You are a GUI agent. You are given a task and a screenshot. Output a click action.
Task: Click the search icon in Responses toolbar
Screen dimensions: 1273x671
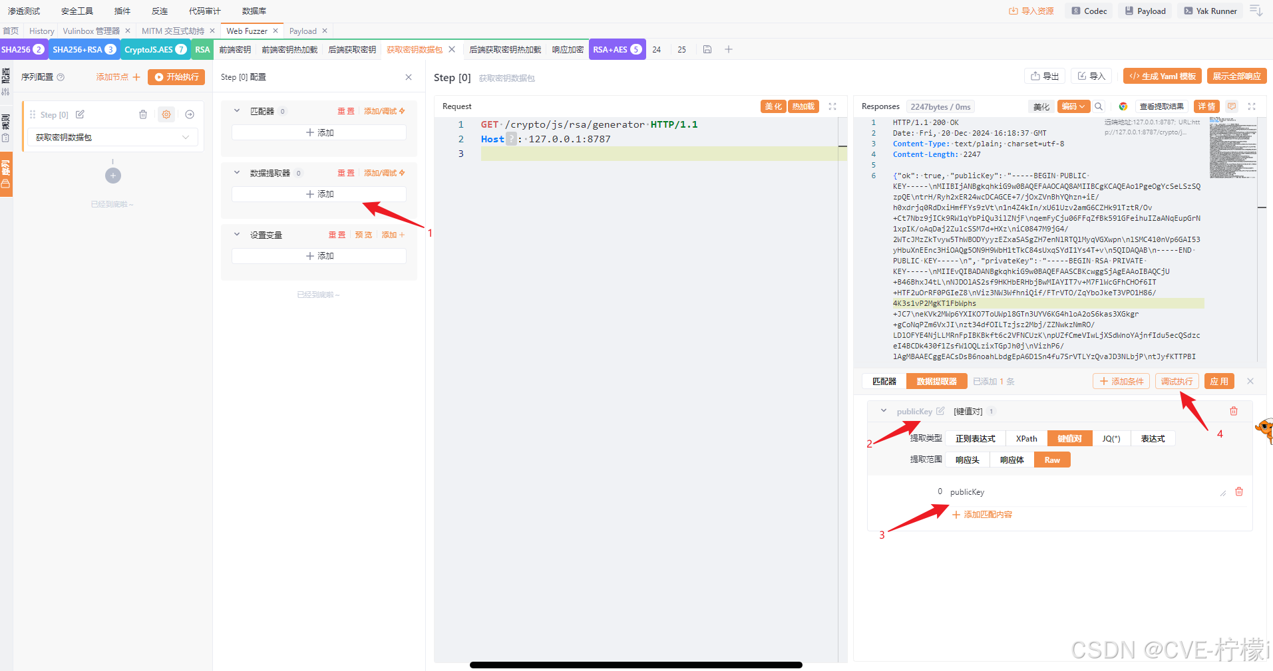1099,106
